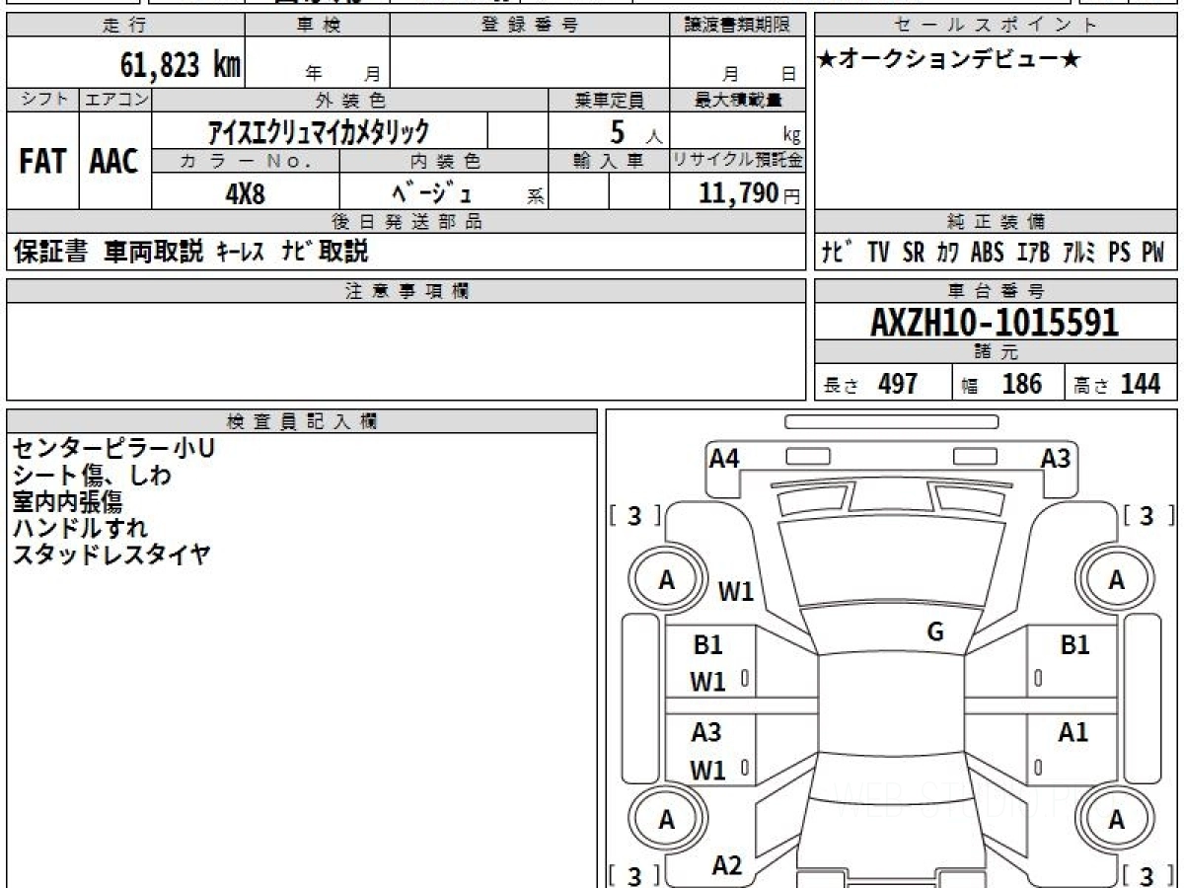
Task: Click the color number 4X8
Action: point(246,194)
